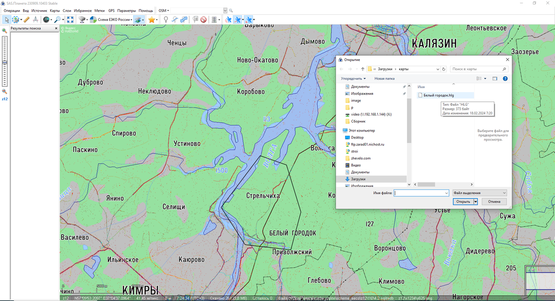This screenshot has height=301, width=555.
Task: Toggle the cursor move-map mode button
Action: pyautogui.click(x=6, y=20)
